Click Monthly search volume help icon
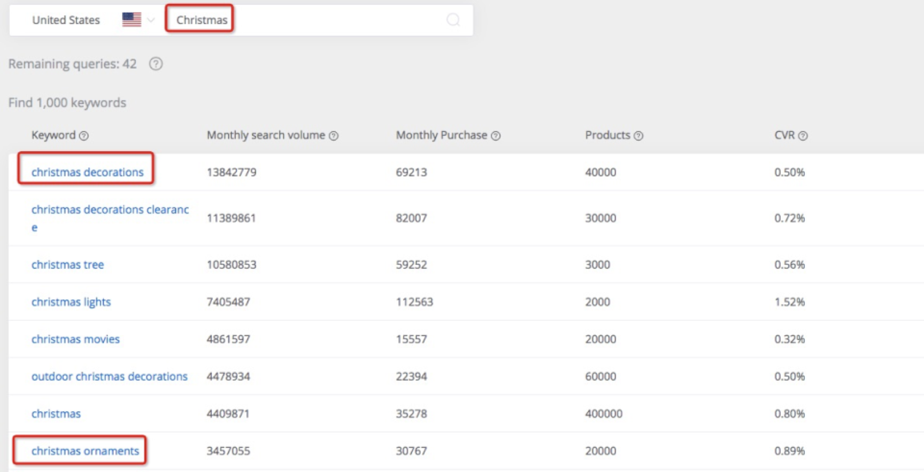Image resolution: width=924 pixels, height=472 pixels. 334,136
